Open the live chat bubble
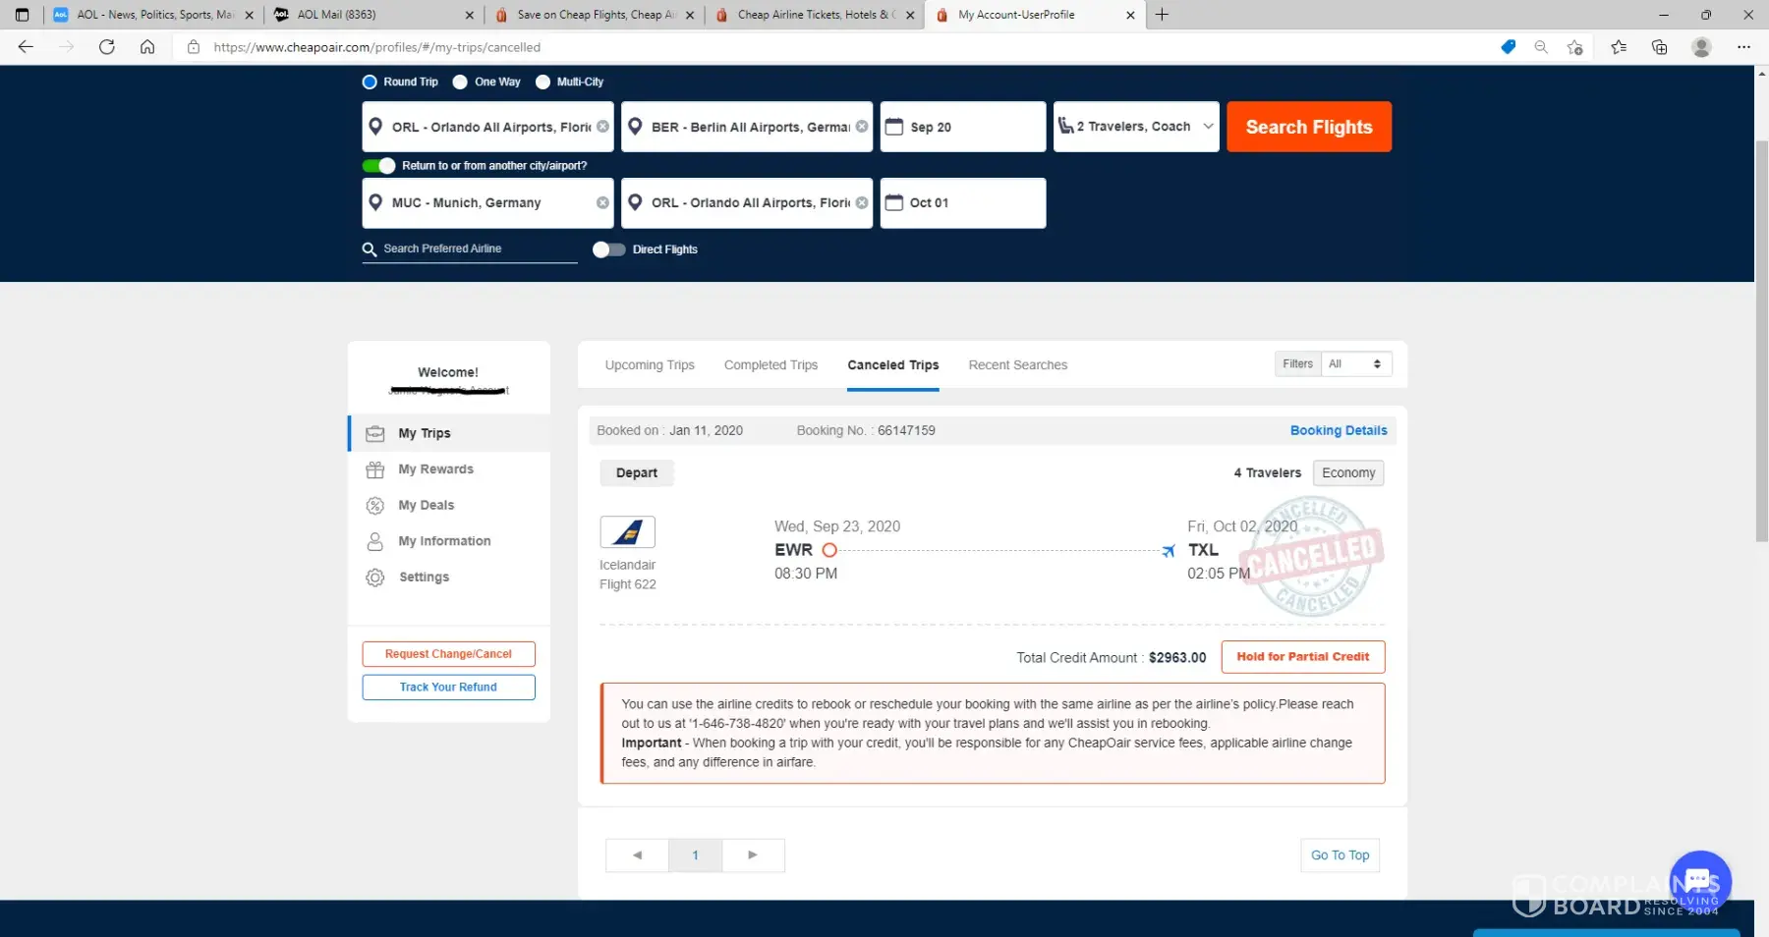 pos(1700,881)
